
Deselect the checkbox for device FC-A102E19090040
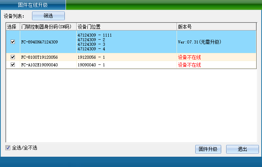[x=13, y=65]
